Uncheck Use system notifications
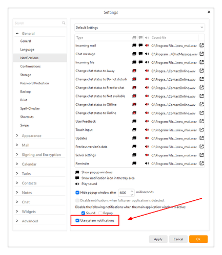 pos(77,220)
